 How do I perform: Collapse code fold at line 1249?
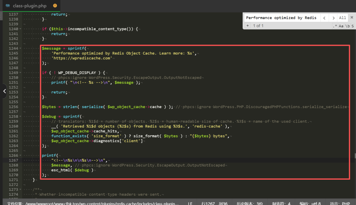point(20,72)
